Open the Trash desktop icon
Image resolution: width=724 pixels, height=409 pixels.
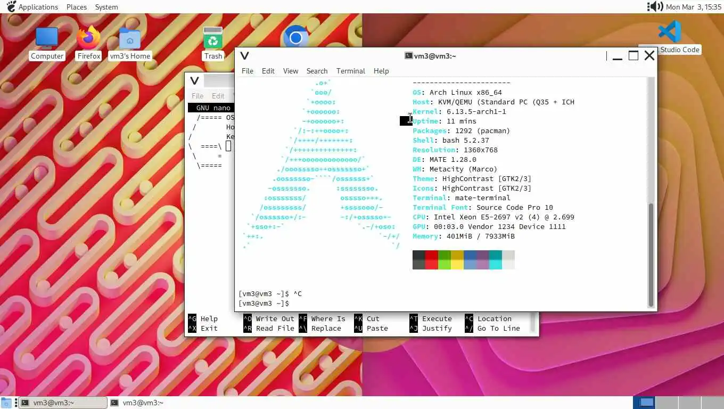pyautogui.click(x=213, y=44)
